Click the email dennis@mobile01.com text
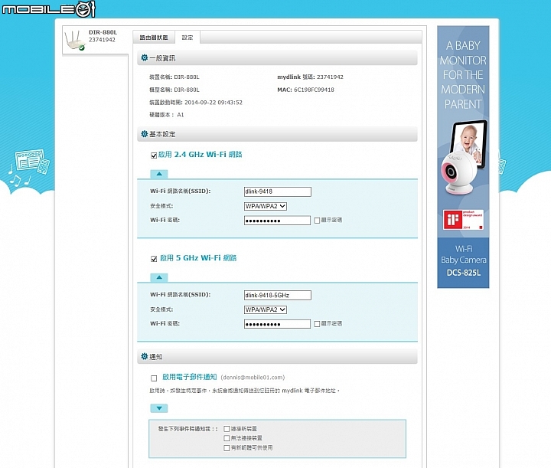This screenshot has width=551, height=468. [253, 378]
